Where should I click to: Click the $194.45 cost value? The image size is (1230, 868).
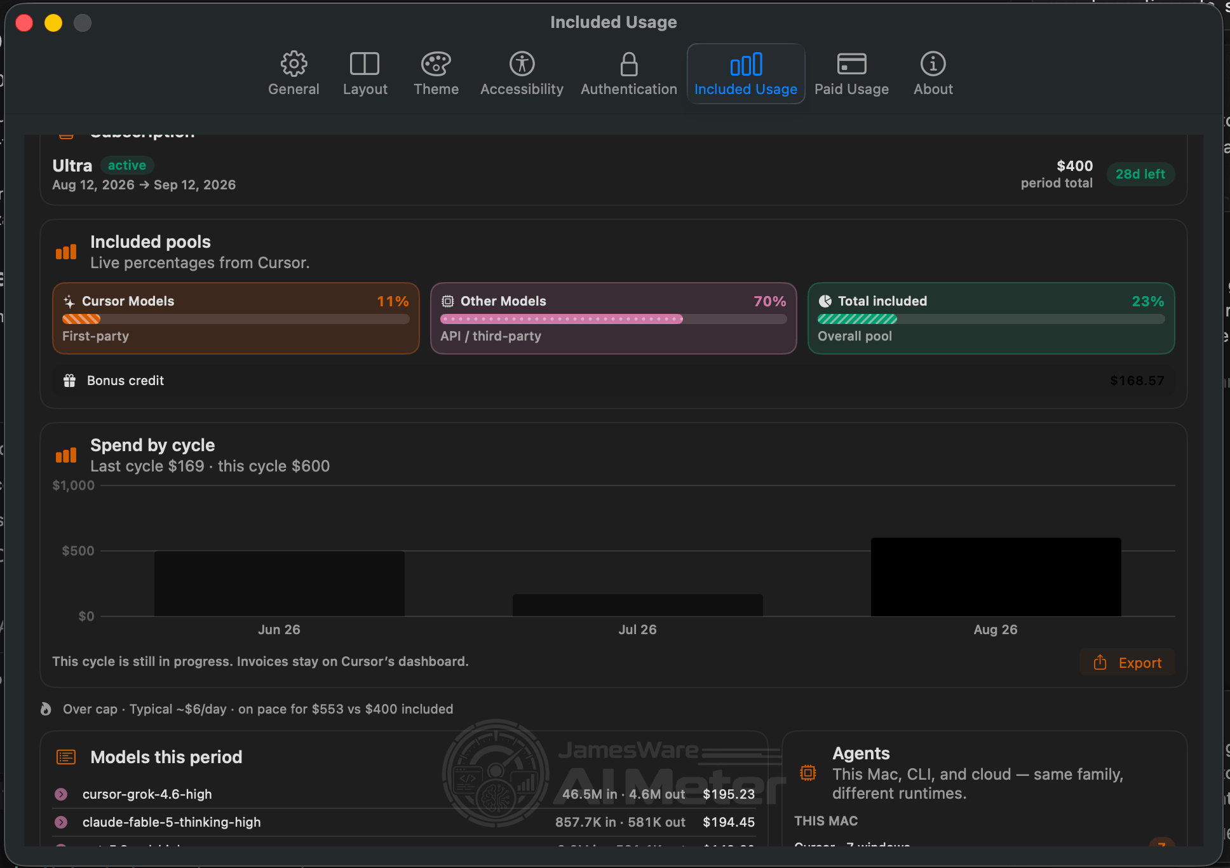point(729,822)
